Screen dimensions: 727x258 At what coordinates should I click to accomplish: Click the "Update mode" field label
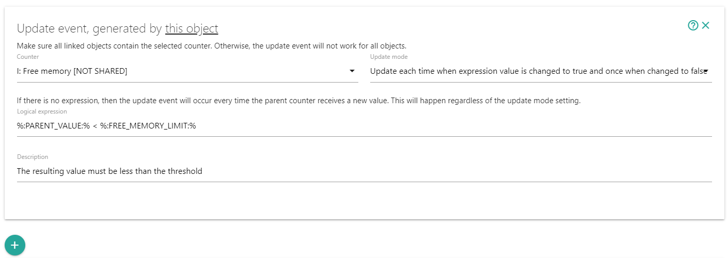[x=389, y=57]
